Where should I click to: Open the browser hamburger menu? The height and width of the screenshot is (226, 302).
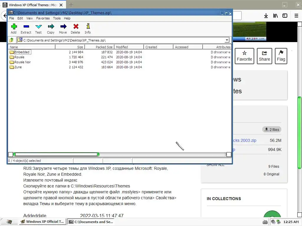296,16
